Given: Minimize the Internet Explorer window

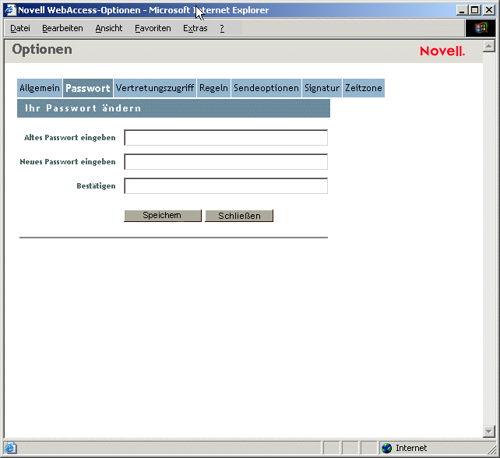Looking at the screenshot, I should point(462,10).
